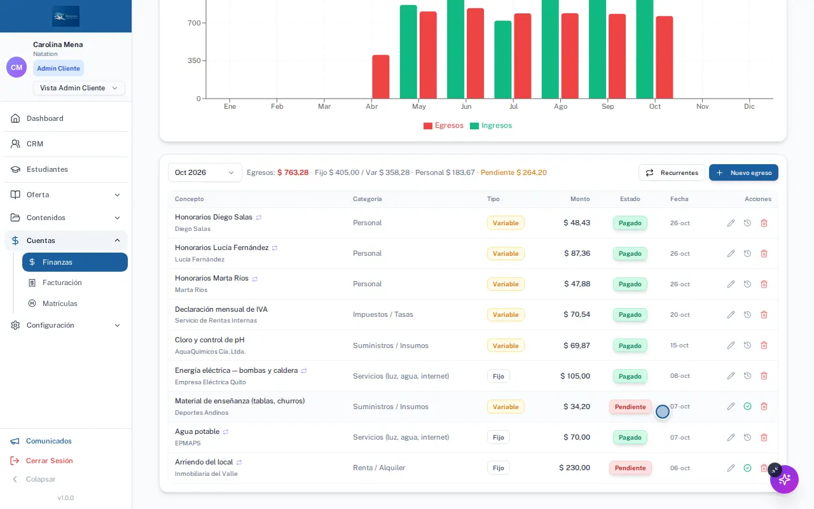Edit the Energía eléctrica expense
The image size is (814, 509).
[x=731, y=376]
